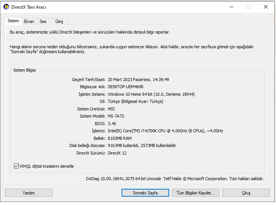The width and height of the screenshot is (276, 205).
Task: Click page file value 9161MB kullanıldı
Action: [x=123, y=145]
